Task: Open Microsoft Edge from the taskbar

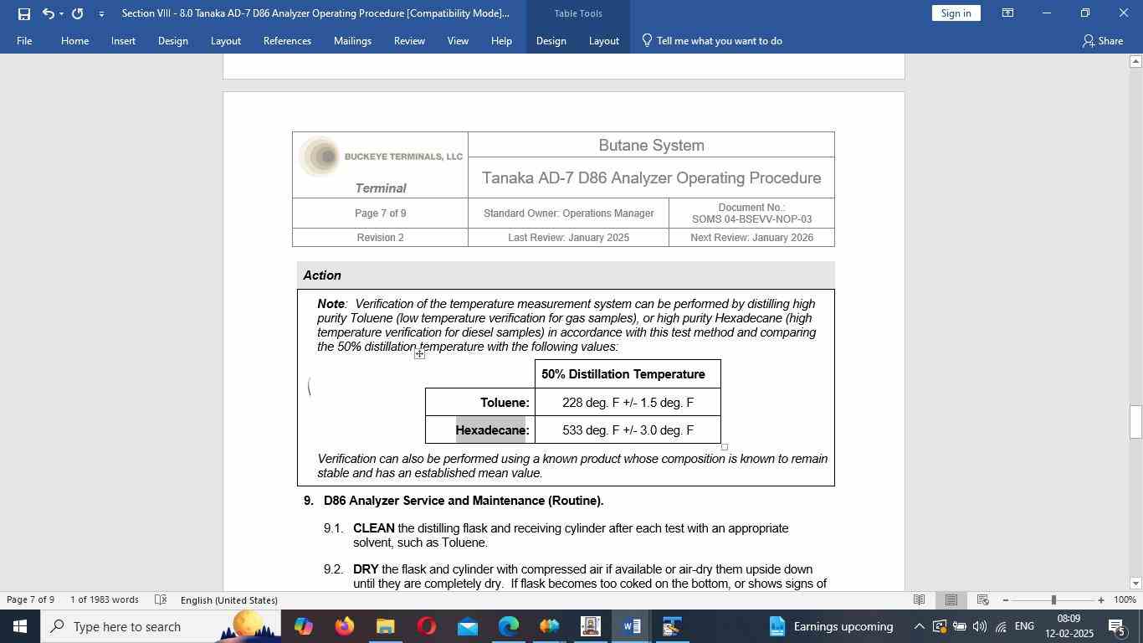Action: tap(509, 626)
